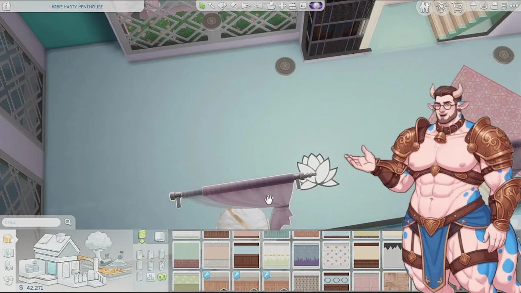
Task: Undo the last build action
Action: pos(246,6)
